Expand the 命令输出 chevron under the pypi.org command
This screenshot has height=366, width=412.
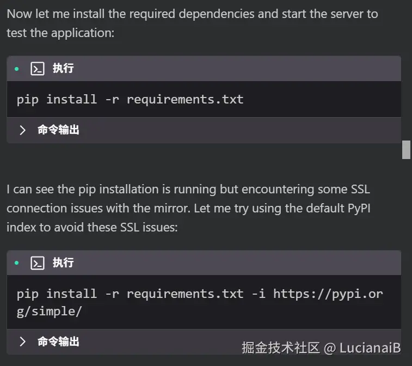click(22, 341)
